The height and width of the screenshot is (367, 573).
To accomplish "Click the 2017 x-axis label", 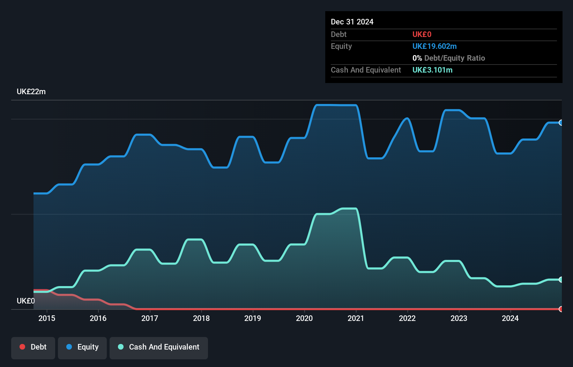I will (x=150, y=318).
